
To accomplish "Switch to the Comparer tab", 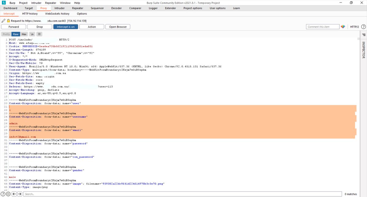I will (x=135, y=8).
